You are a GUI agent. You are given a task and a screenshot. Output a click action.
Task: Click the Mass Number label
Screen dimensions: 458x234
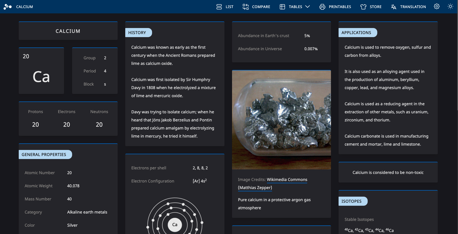pyautogui.click(x=38, y=199)
